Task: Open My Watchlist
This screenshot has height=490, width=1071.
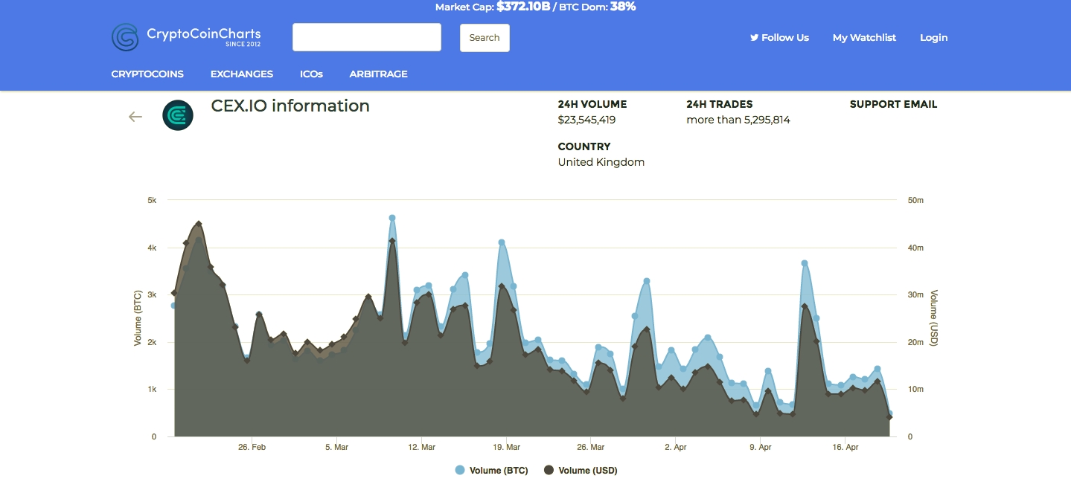Action: 864,37
